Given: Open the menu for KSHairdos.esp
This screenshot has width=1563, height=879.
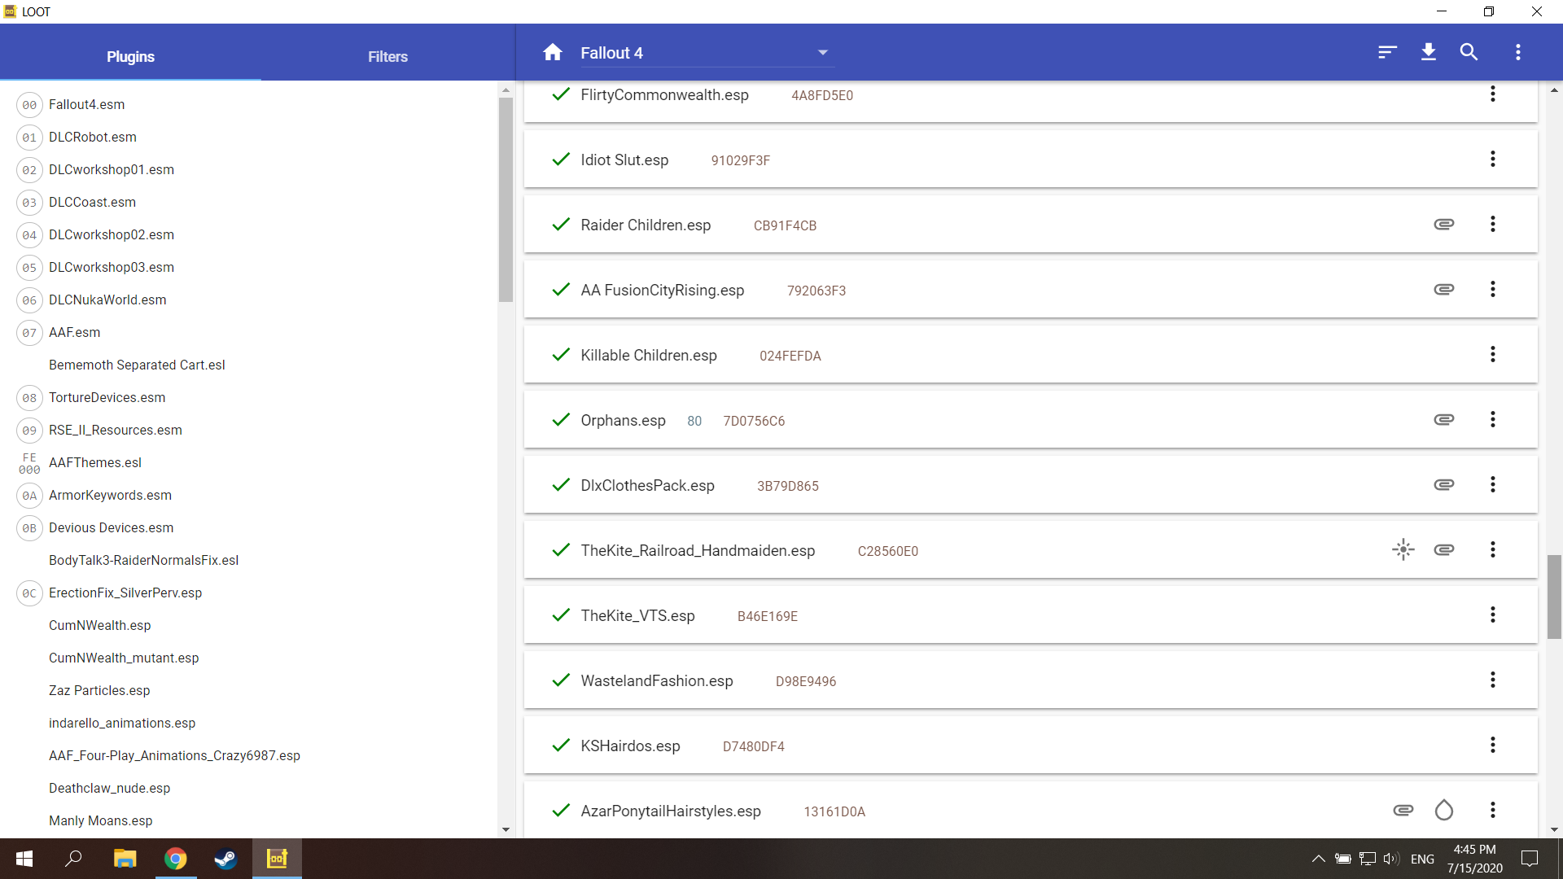Looking at the screenshot, I should tap(1493, 745).
